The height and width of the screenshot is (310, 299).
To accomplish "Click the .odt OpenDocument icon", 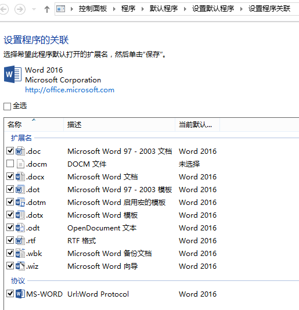I will coord(20,228).
